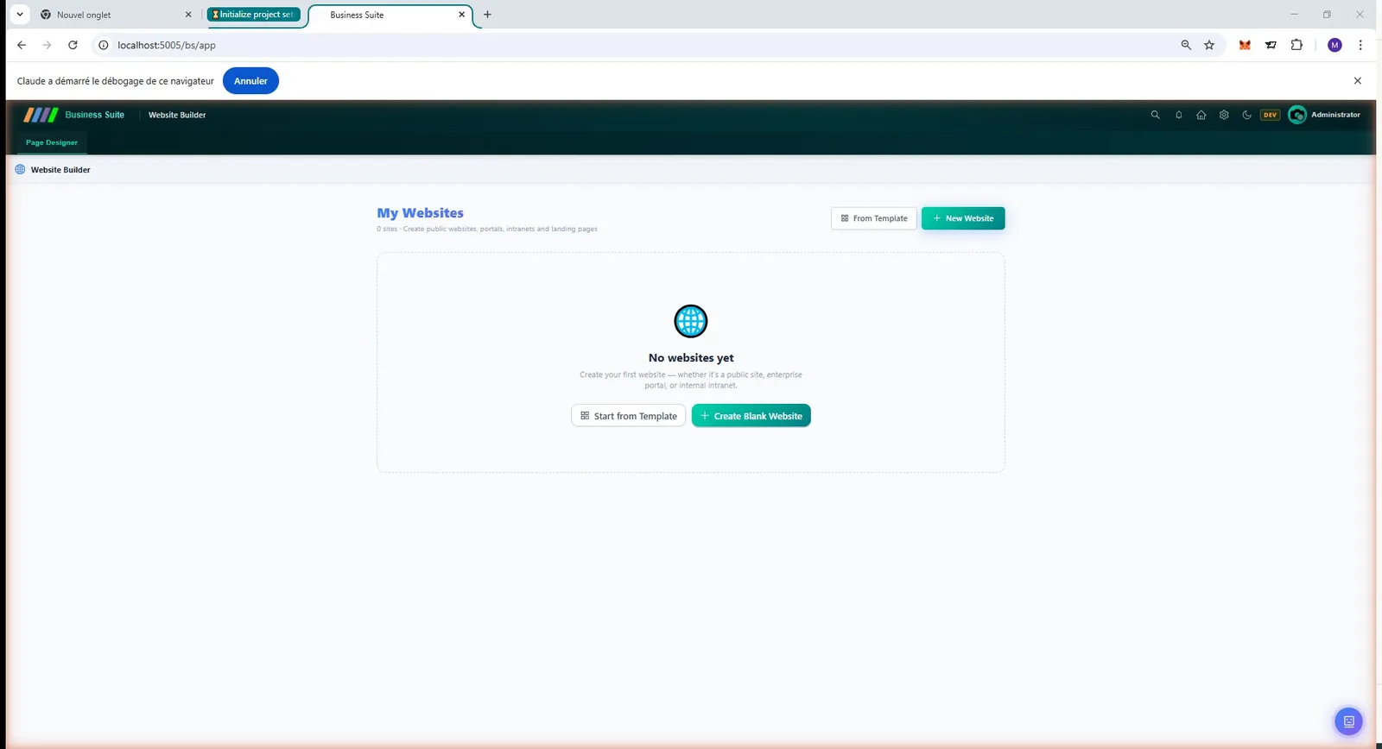Open the tab search dropdown arrow

pyautogui.click(x=20, y=15)
